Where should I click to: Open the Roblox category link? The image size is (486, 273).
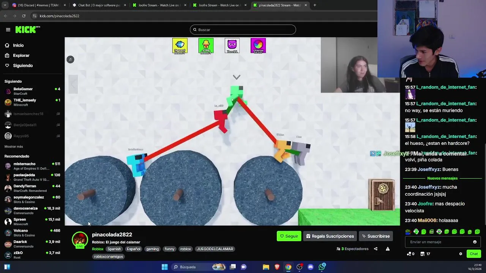(x=98, y=249)
